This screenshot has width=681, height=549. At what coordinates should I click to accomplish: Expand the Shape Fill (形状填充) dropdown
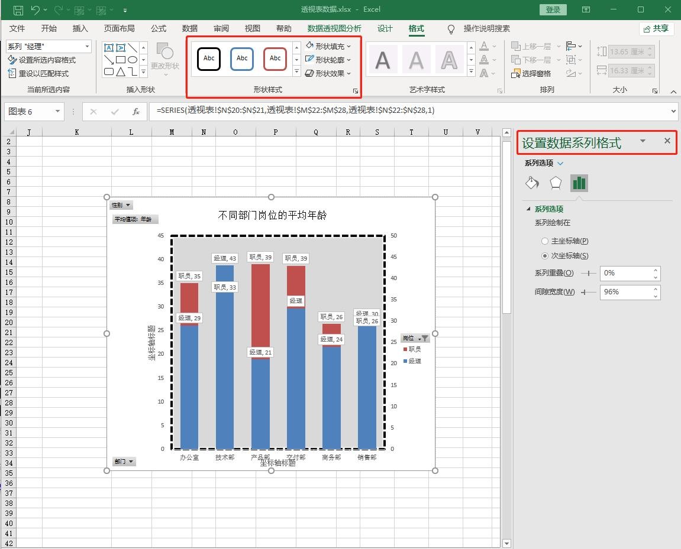coord(349,46)
